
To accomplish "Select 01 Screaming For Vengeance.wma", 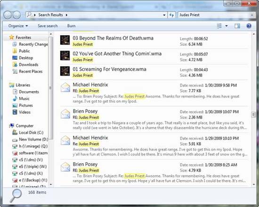I will click(109, 69).
